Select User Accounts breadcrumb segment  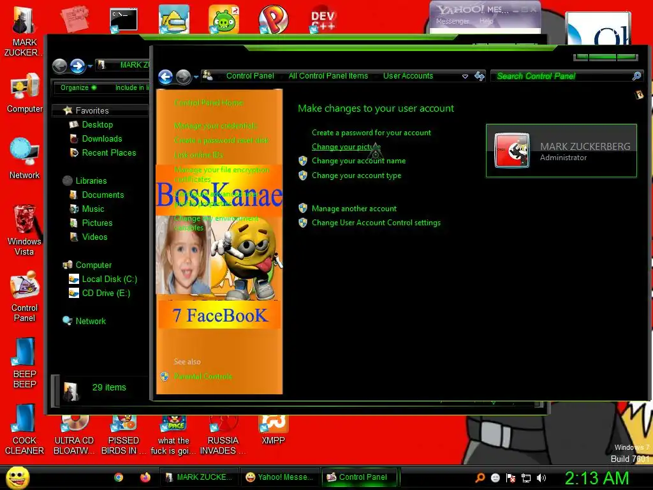click(x=407, y=76)
